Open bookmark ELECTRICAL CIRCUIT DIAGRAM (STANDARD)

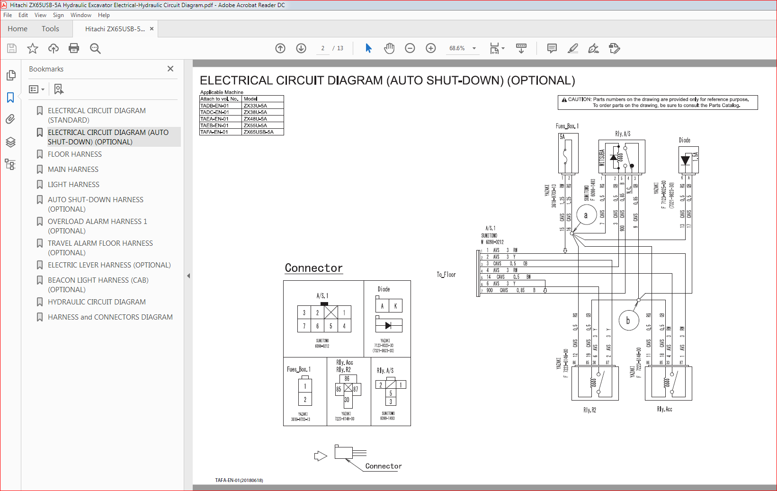97,116
